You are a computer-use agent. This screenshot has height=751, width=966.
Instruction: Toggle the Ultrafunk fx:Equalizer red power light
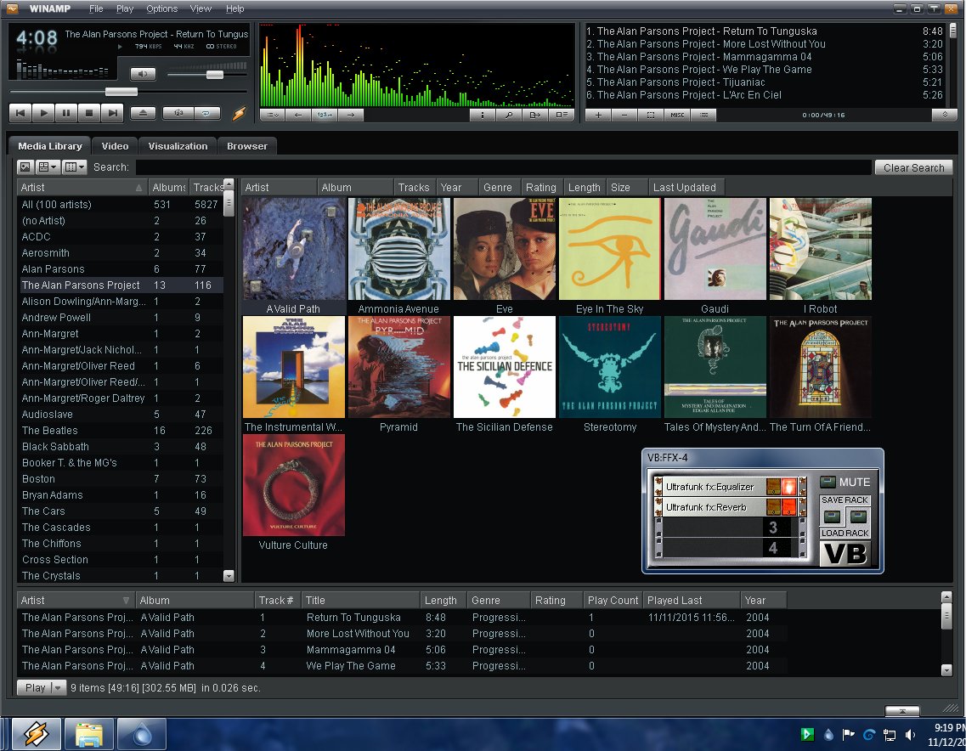click(788, 487)
